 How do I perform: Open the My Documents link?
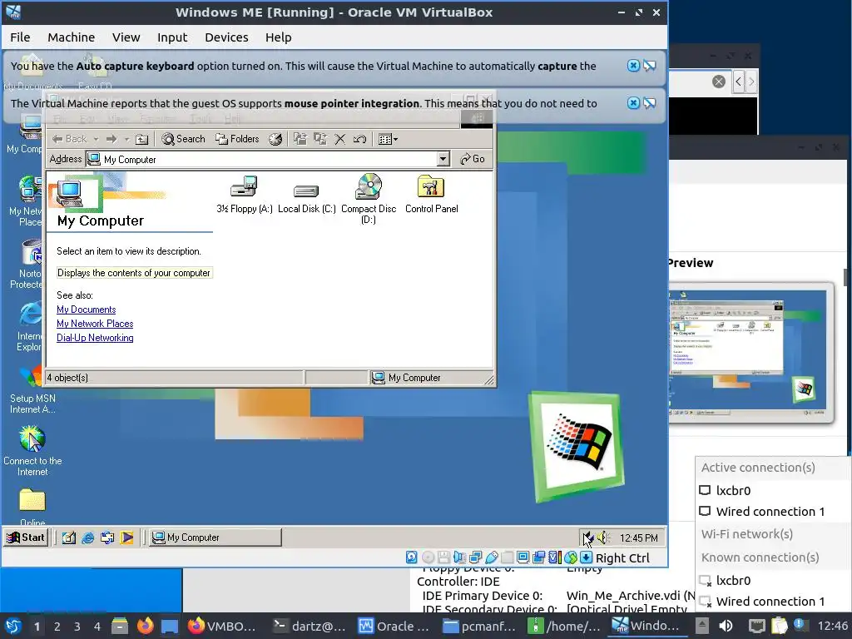(86, 310)
